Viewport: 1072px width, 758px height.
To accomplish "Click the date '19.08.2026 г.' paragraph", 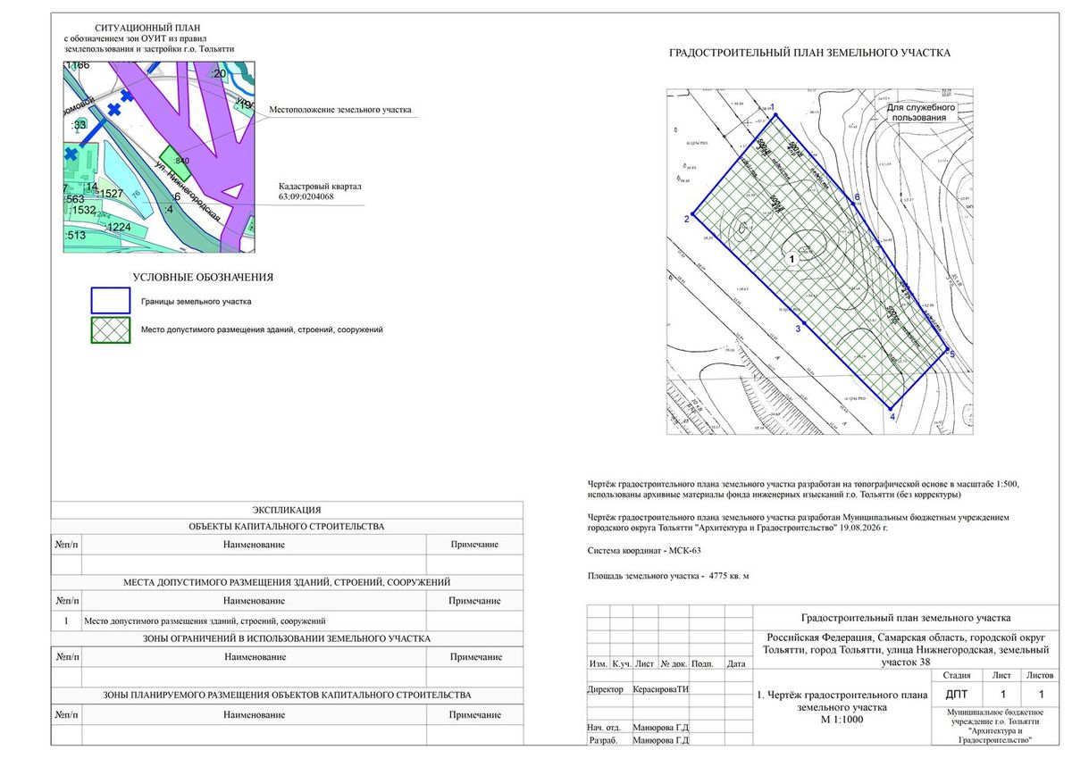I will [x=797, y=522].
